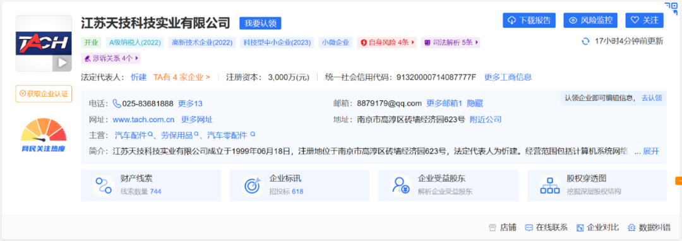Open 企业对比 comparison

(597, 228)
